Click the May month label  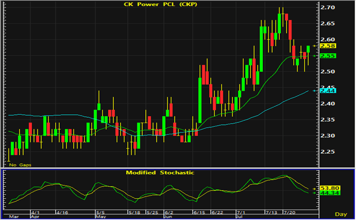101,216
